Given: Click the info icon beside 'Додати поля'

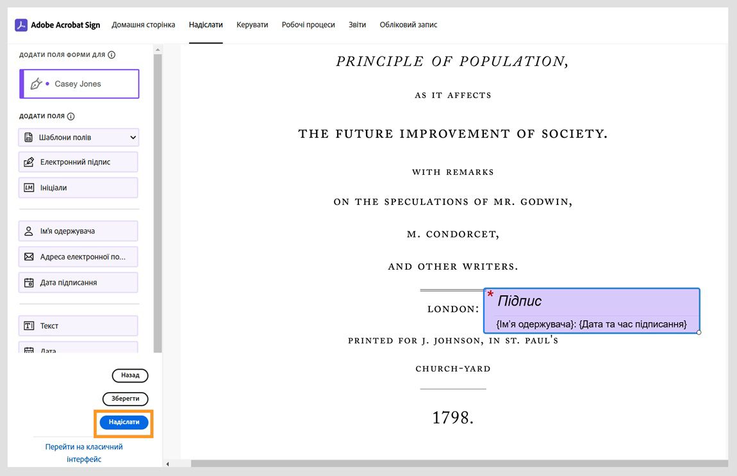Looking at the screenshot, I should tap(71, 116).
